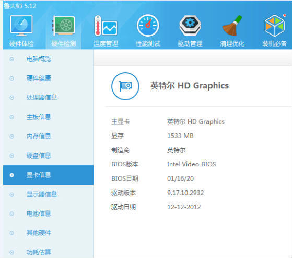Click the BIOS日期 label

click(125, 178)
